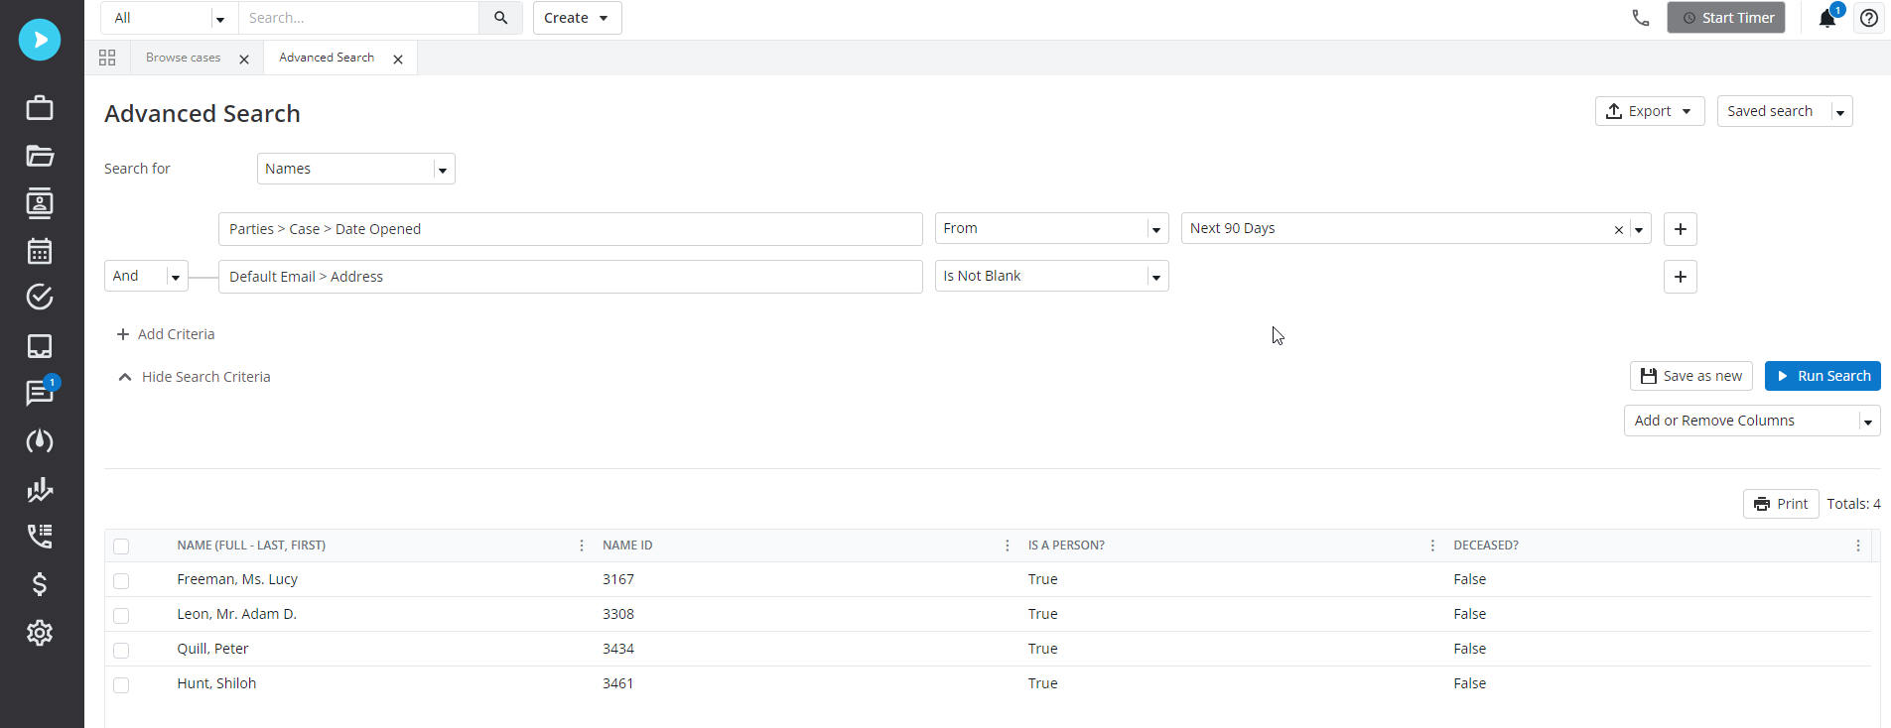Open the flame gauge icon in sidebar
The height and width of the screenshot is (728, 1891).
(40, 441)
